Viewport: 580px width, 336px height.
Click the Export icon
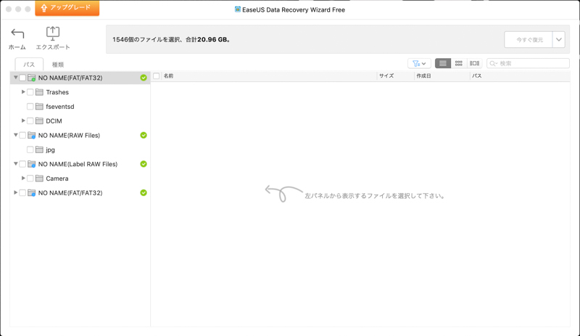(x=52, y=33)
